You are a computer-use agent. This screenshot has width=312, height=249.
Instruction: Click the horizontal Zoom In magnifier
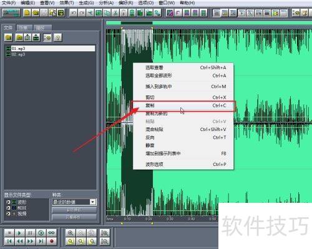coord(71,233)
